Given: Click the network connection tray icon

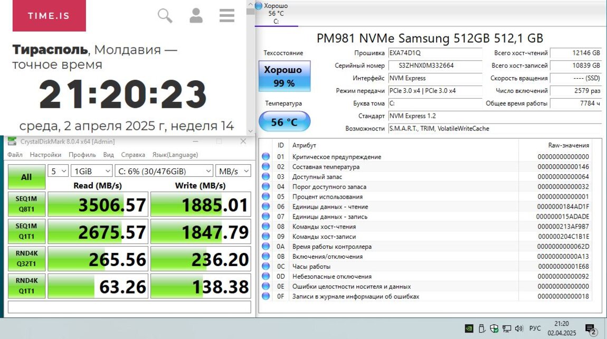Looking at the screenshot, I should [506, 328].
